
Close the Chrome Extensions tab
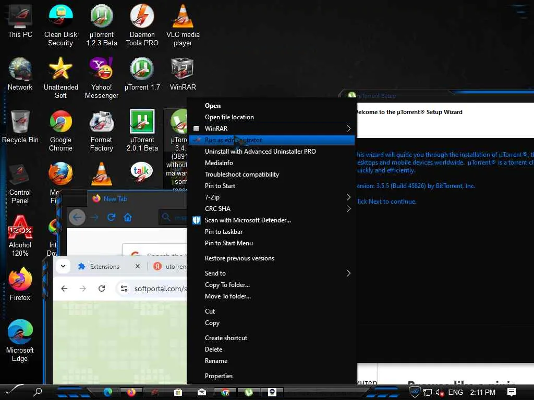point(138,266)
